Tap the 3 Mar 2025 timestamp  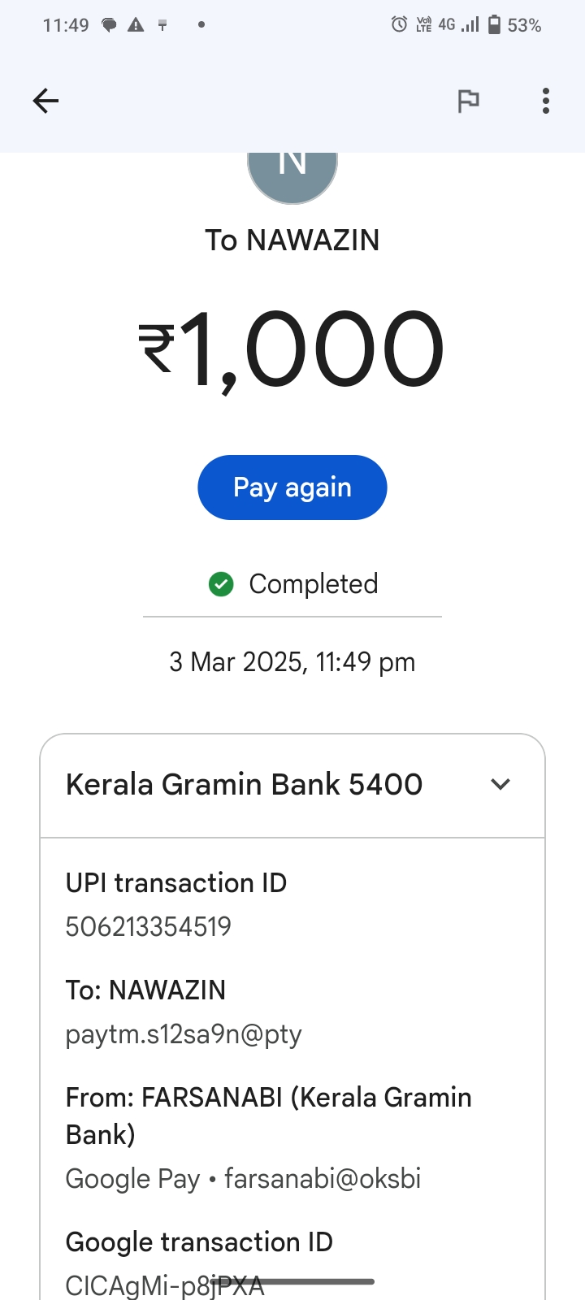click(292, 662)
